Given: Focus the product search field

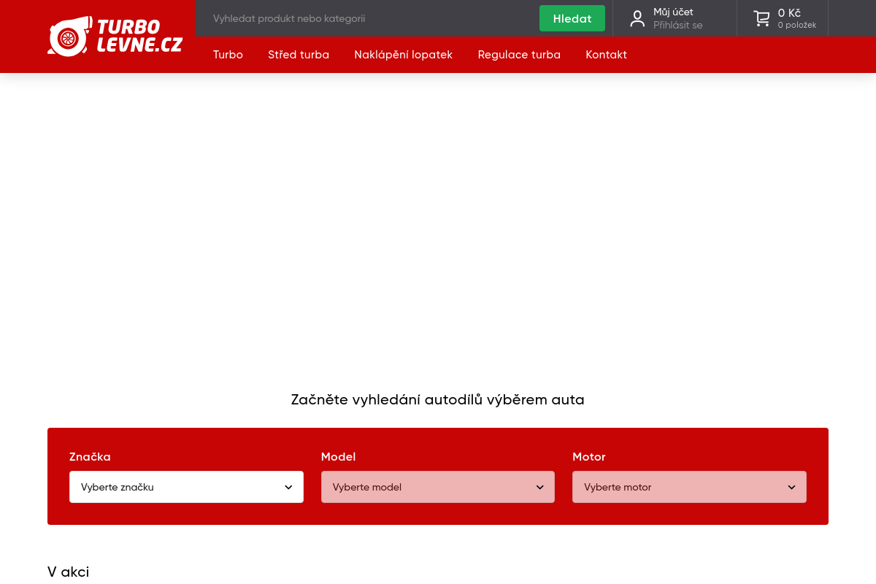Looking at the screenshot, I should [369, 18].
